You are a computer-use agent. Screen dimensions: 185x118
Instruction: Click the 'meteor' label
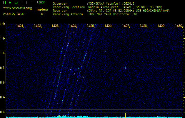click(x=42, y=10)
